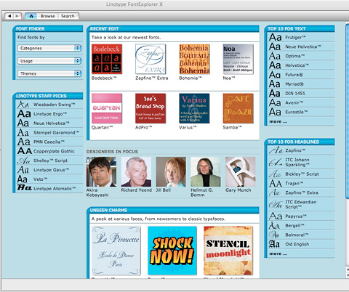349x292 pixels.
Task: Click the Old English sample icon
Action: click(x=274, y=244)
